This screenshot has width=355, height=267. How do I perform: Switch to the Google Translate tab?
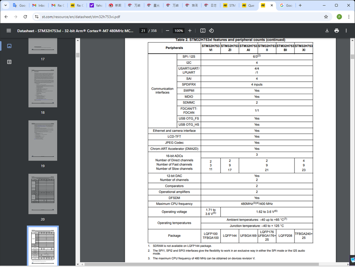20,5
